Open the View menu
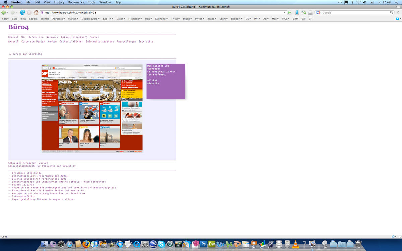Image resolution: width=402 pixels, height=251 pixels. click(47, 2)
